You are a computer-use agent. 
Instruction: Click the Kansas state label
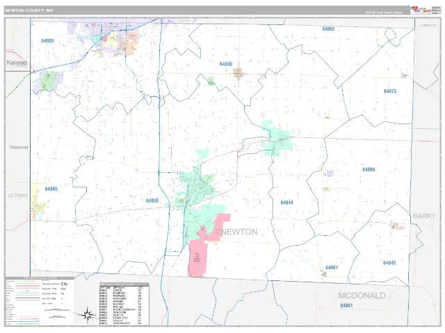(17, 62)
